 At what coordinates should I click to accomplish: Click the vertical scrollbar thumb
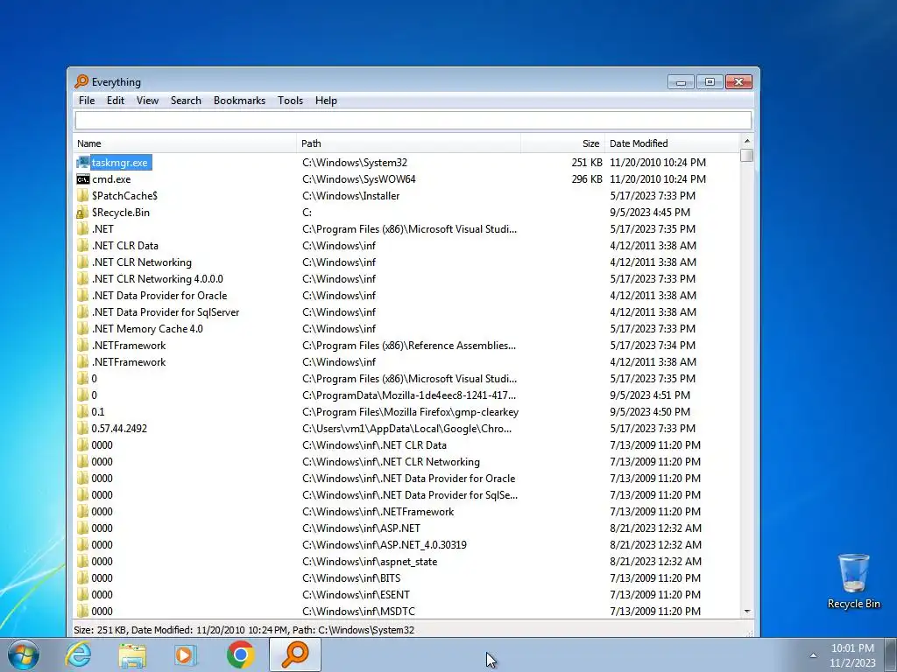746,156
